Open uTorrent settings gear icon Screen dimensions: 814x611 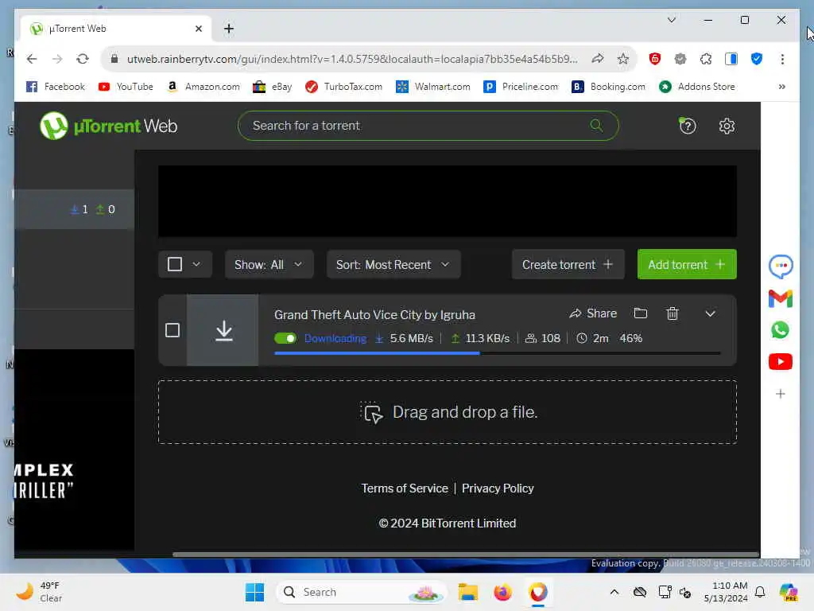pos(727,126)
